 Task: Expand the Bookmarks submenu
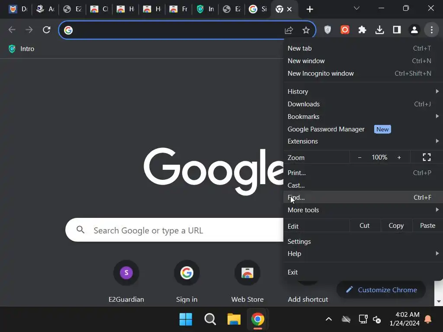(363, 116)
